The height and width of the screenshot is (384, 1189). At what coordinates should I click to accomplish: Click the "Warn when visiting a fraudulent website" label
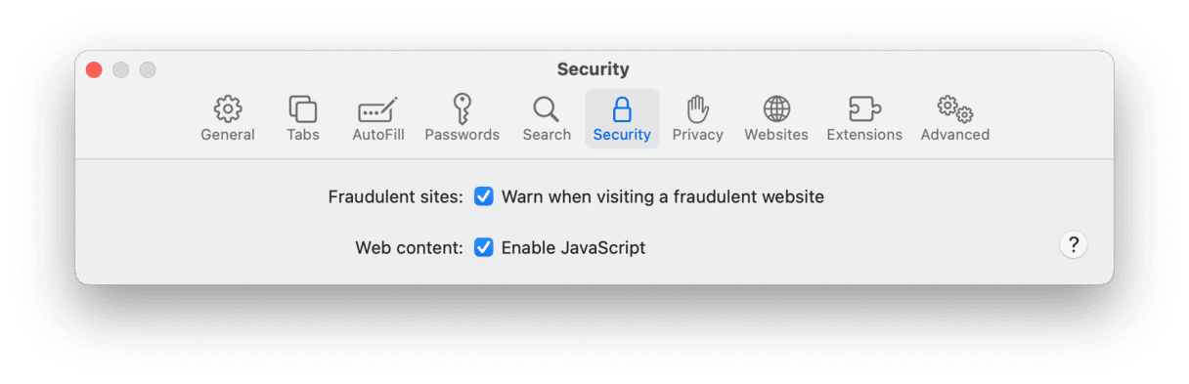(663, 196)
